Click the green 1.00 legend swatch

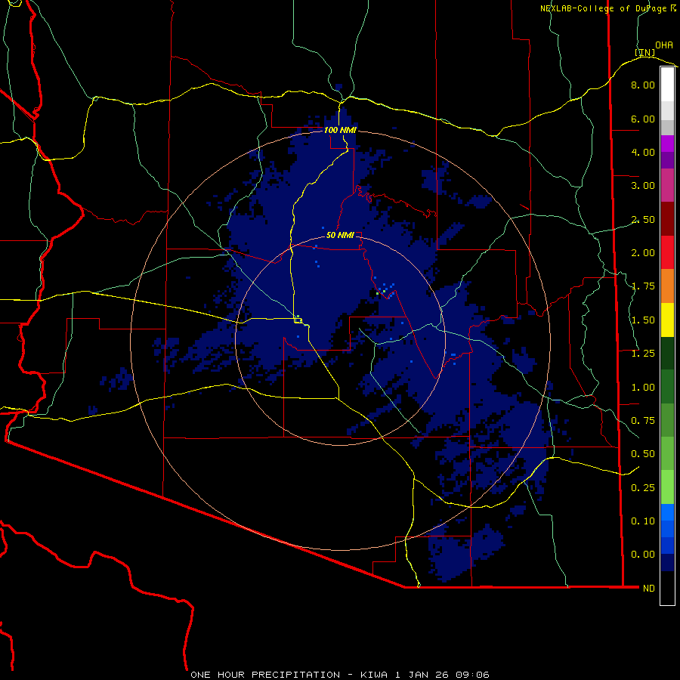pyautogui.click(x=667, y=387)
